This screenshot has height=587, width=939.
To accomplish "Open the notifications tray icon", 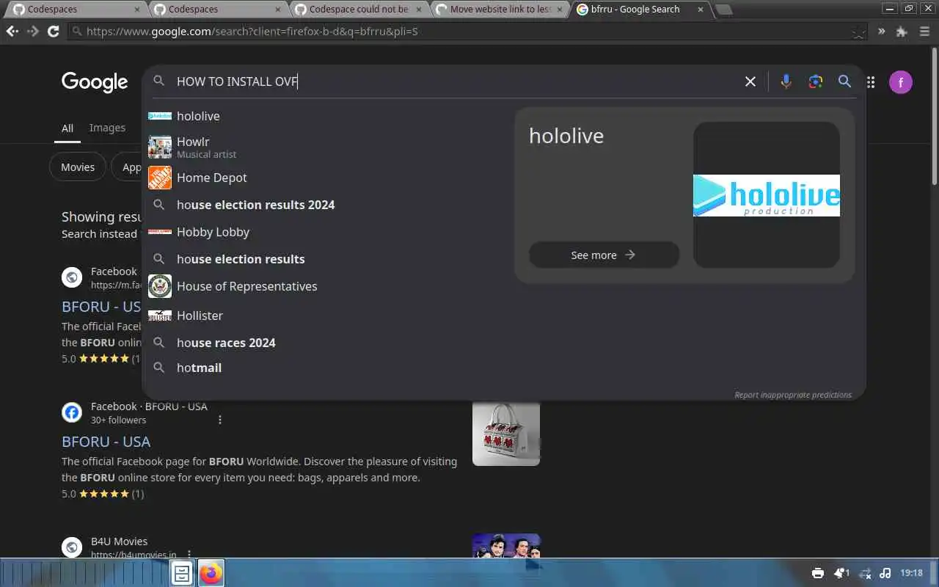I will coord(841,573).
